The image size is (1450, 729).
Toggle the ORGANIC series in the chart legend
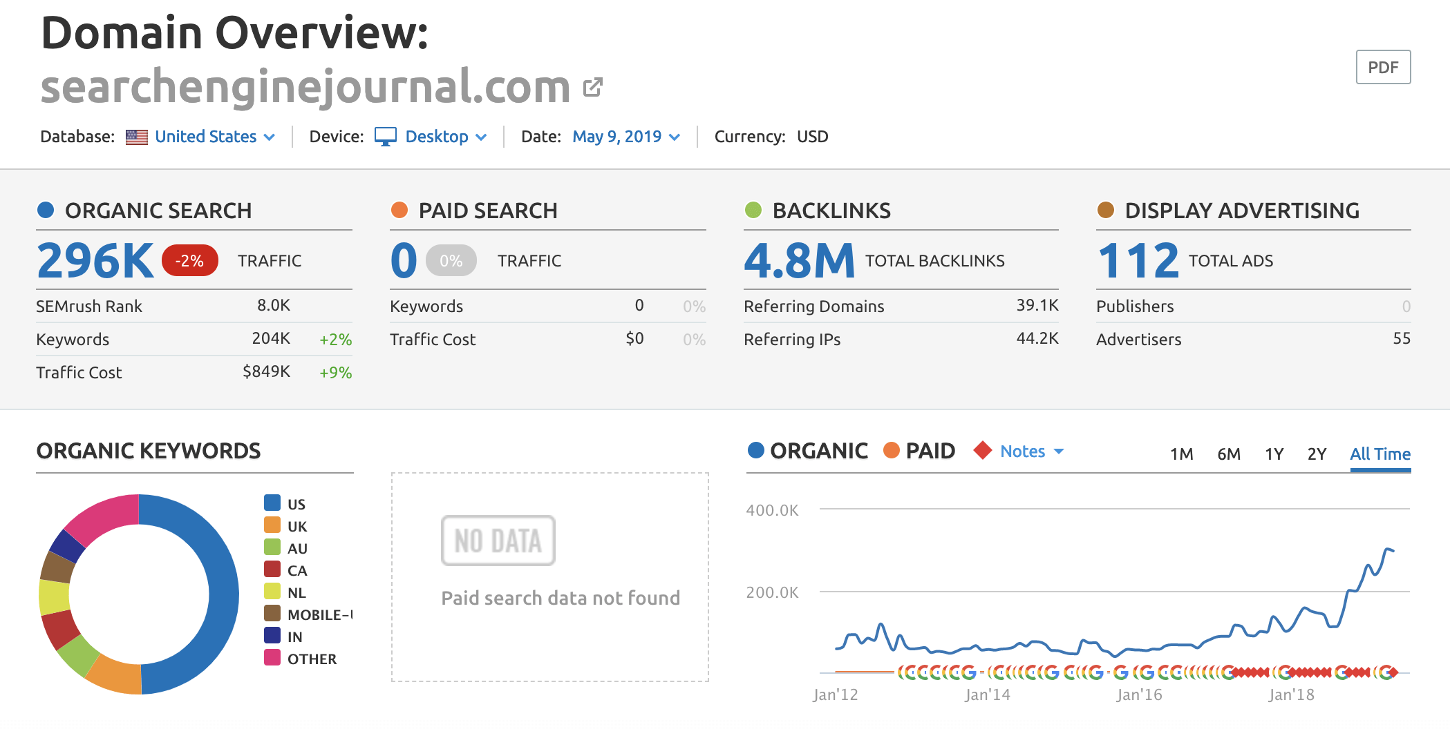(808, 451)
